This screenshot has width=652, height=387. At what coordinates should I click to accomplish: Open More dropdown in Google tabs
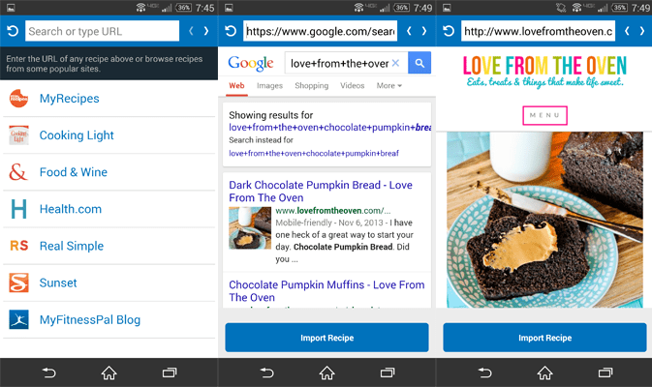click(389, 85)
